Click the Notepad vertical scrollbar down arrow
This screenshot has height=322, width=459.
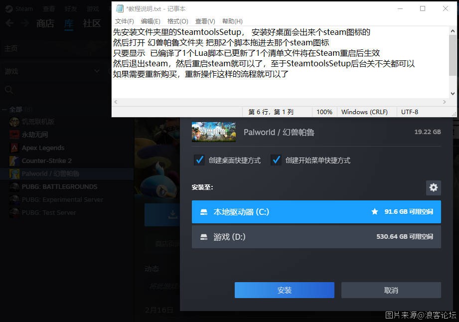453,94
